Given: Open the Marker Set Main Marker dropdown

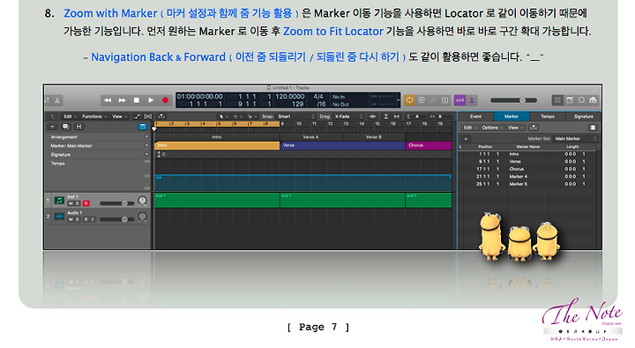Looking at the screenshot, I should click(x=575, y=138).
